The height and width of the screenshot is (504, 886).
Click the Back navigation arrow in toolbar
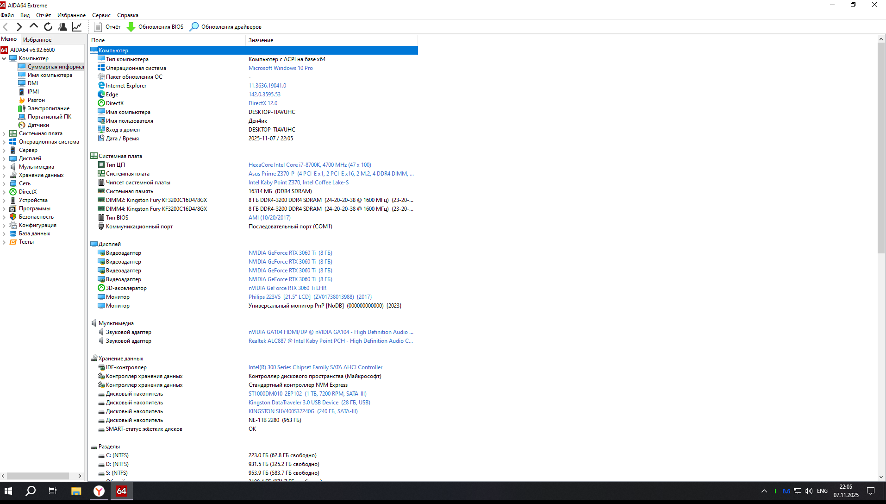click(6, 27)
